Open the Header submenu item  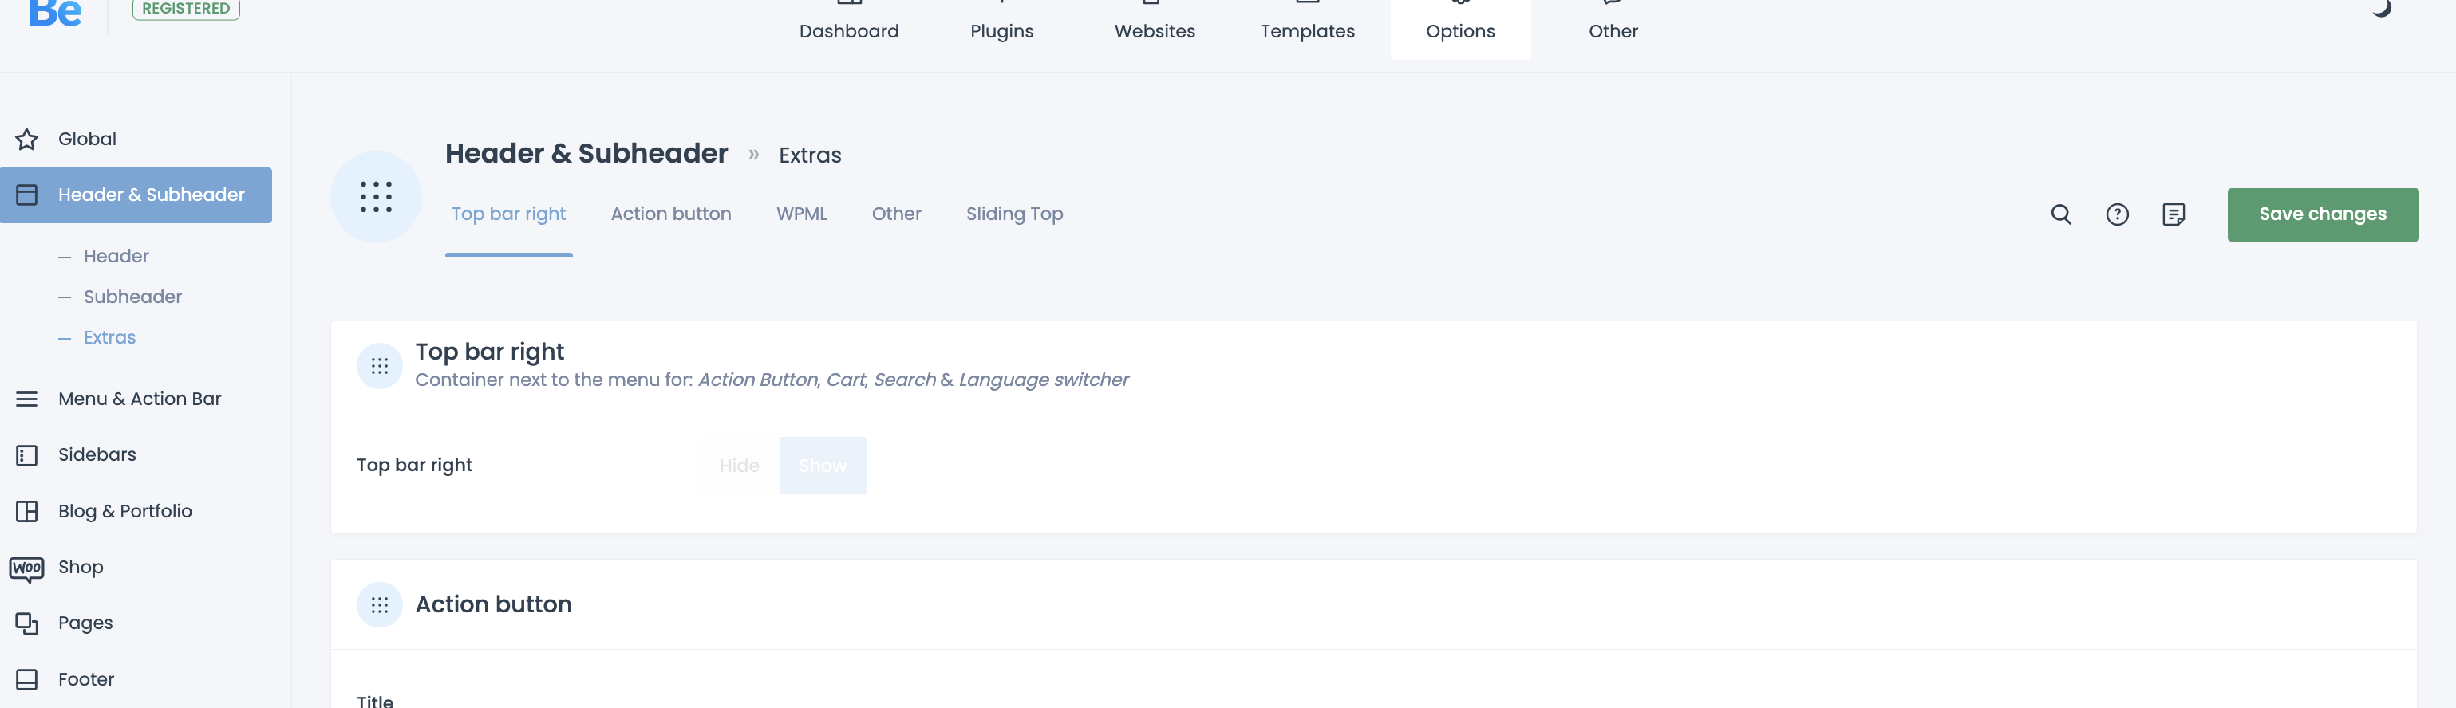tap(116, 256)
